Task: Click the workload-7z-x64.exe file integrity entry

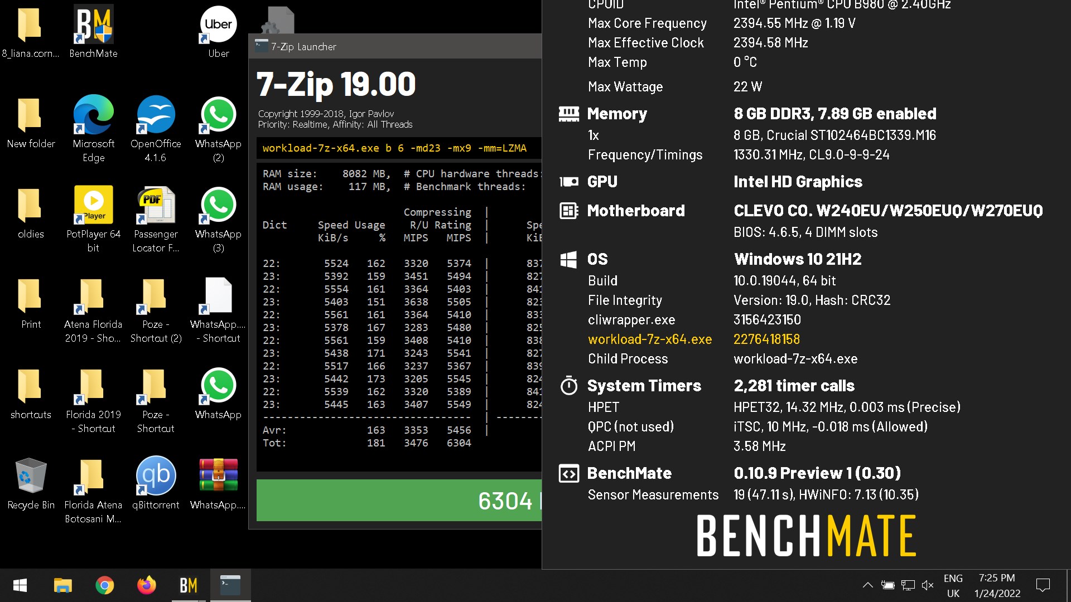Action: point(650,339)
